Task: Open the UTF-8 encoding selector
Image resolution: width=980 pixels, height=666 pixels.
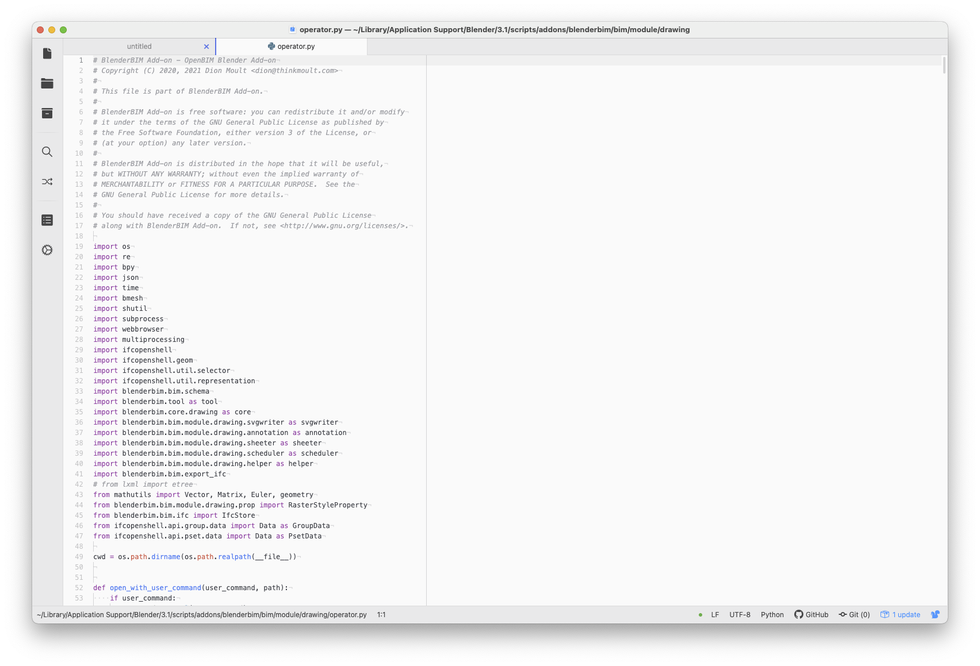Action: click(x=740, y=614)
